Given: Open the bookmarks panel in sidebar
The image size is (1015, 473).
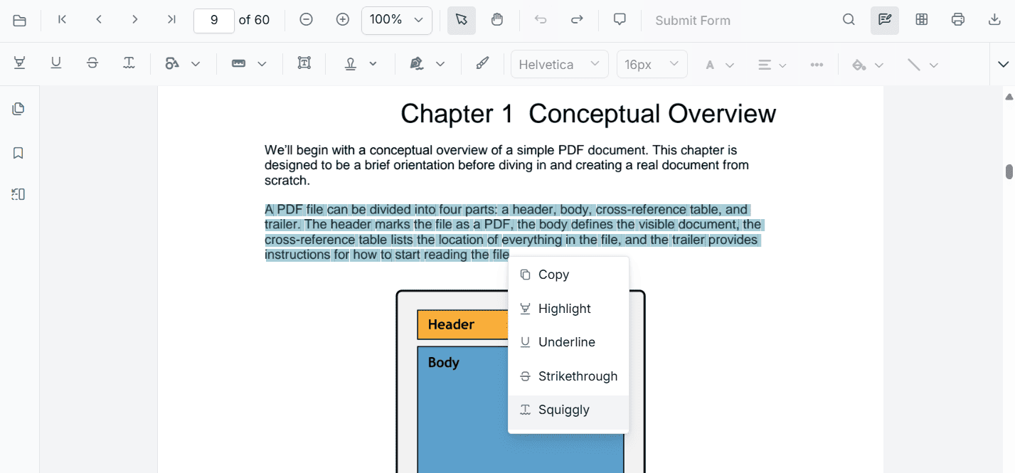Looking at the screenshot, I should (18, 153).
